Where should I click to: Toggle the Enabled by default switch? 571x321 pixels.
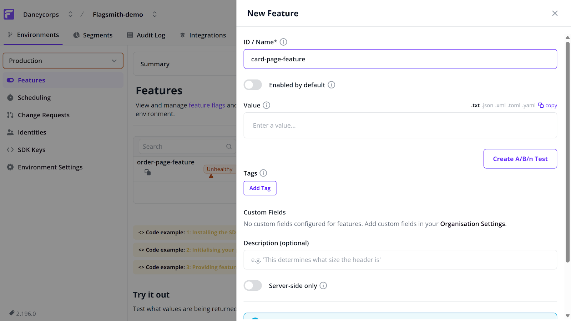253,85
